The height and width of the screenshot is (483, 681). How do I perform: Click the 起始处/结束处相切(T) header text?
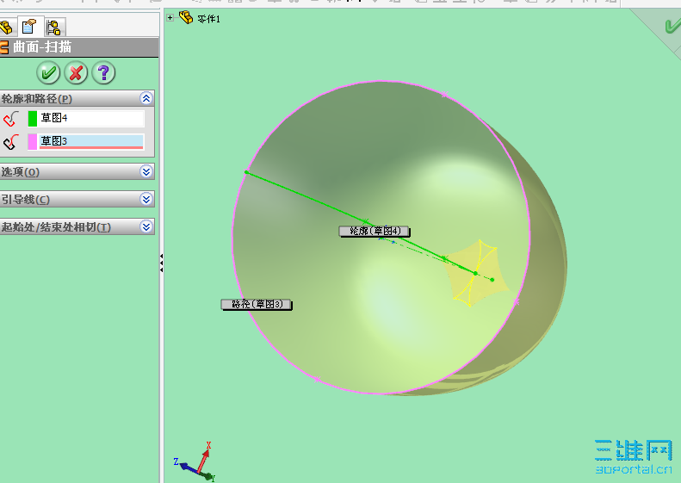click(x=56, y=227)
